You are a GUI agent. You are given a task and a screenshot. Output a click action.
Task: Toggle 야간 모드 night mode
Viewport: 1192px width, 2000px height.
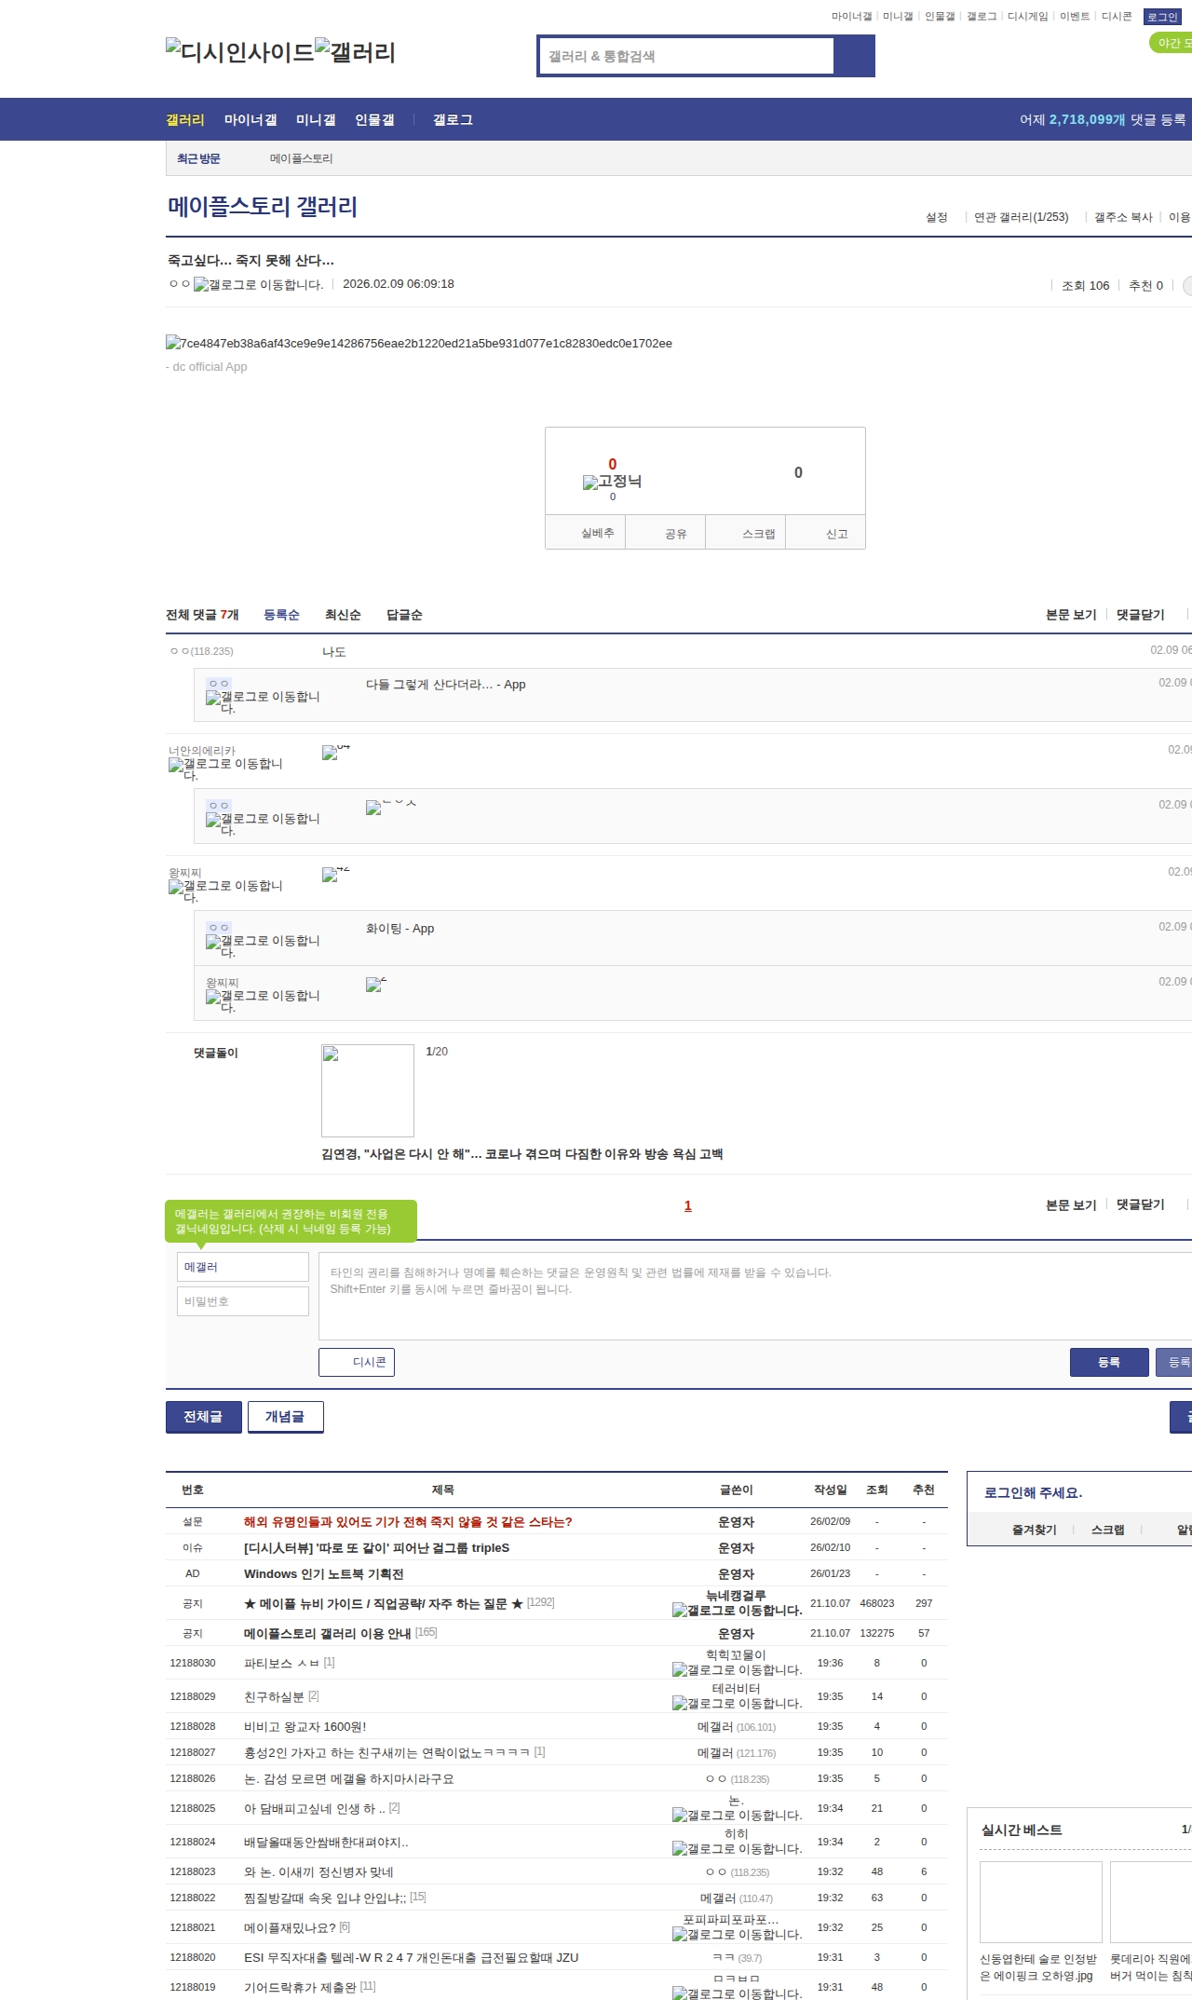tap(1172, 44)
